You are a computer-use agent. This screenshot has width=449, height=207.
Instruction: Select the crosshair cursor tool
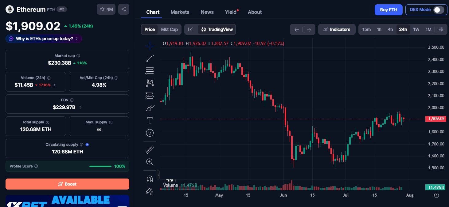pyautogui.click(x=150, y=46)
